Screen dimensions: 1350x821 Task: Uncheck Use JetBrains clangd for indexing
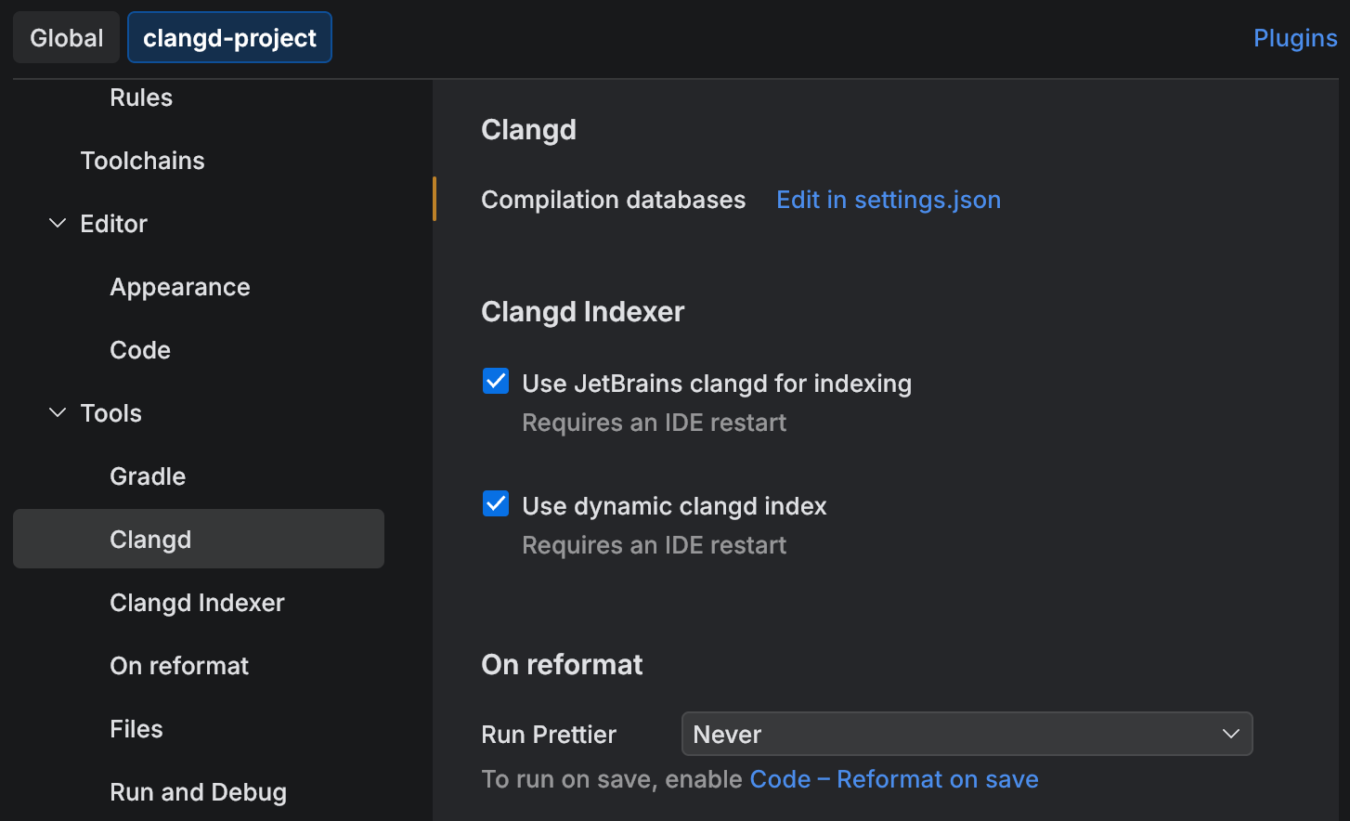pyautogui.click(x=495, y=381)
